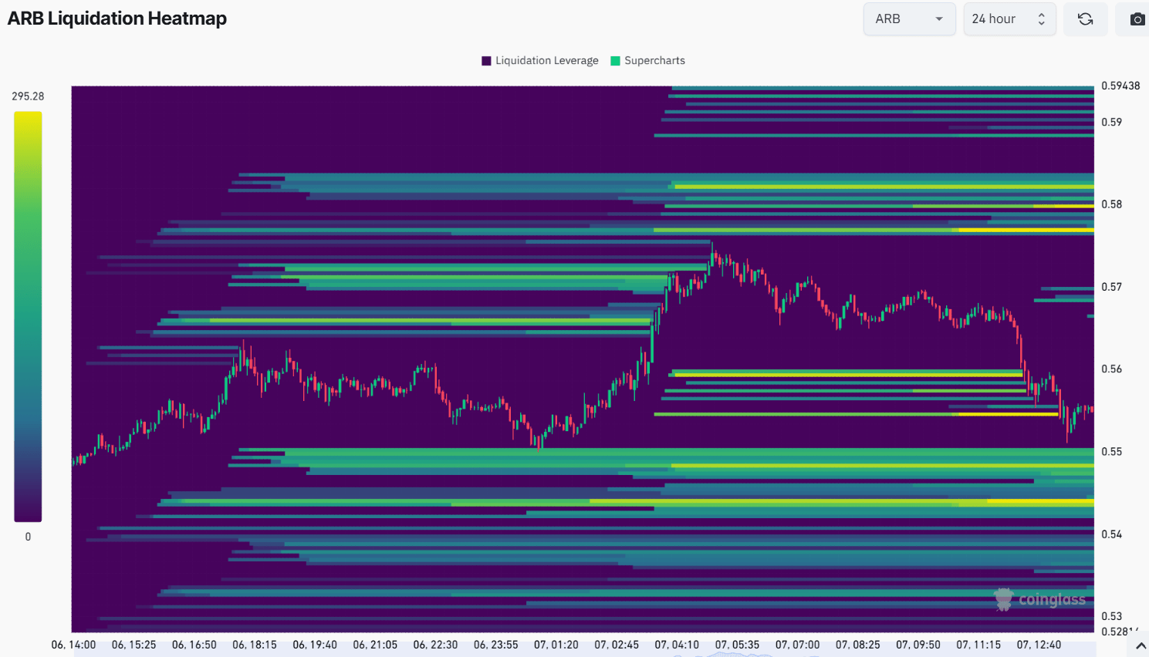This screenshot has width=1149, height=657.
Task: Click the 06, 15:25 time label
Action: point(133,645)
